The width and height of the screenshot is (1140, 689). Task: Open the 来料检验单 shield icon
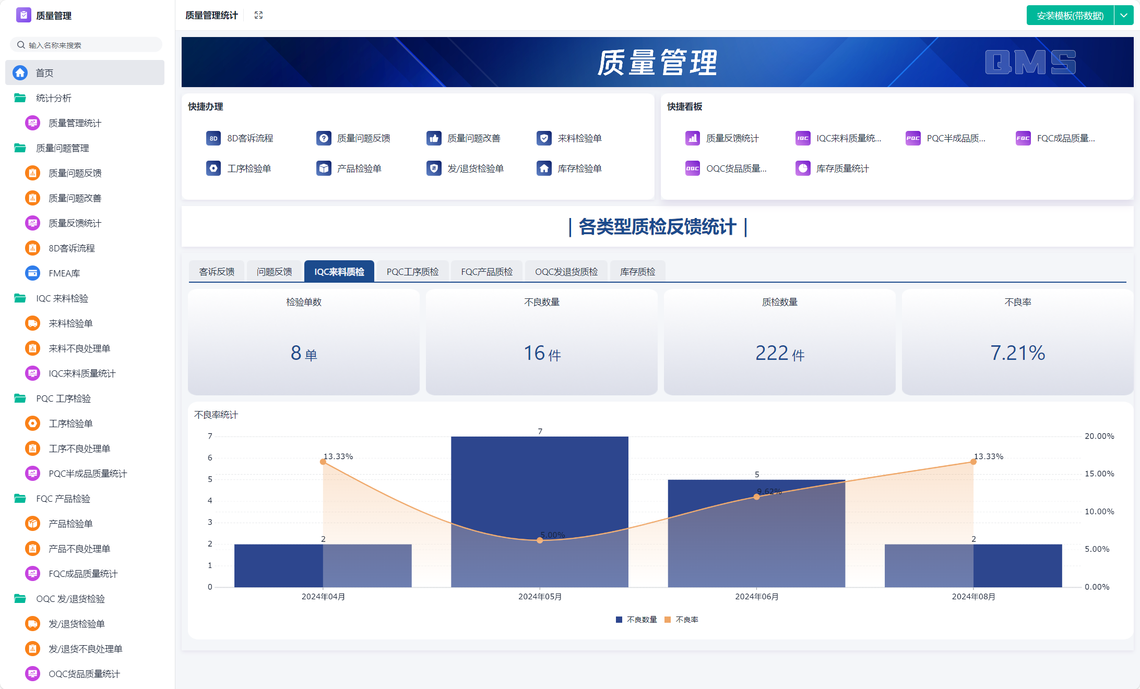(544, 138)
